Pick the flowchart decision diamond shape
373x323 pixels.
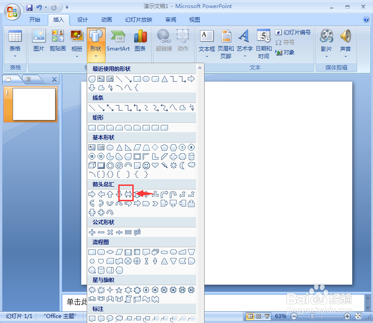110,252
